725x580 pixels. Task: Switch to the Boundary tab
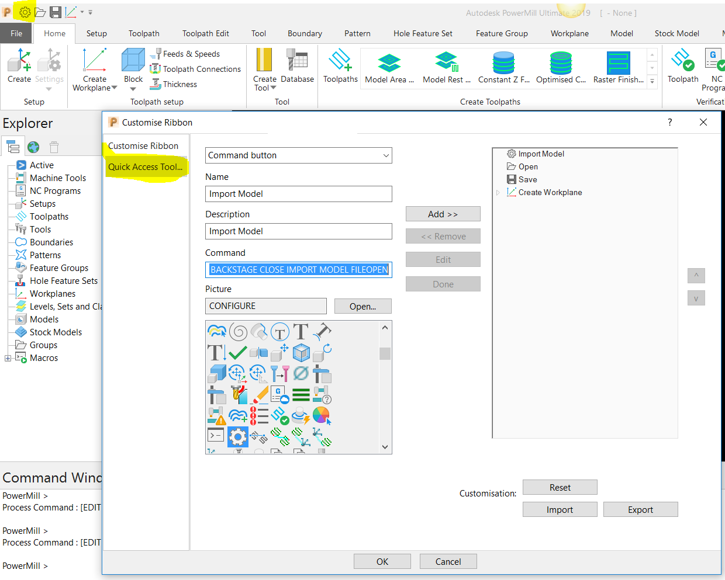pos(305,33)
